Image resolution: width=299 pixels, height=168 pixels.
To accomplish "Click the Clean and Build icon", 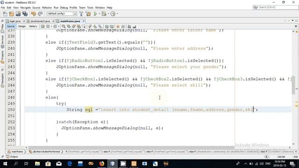I will (88, 14).
